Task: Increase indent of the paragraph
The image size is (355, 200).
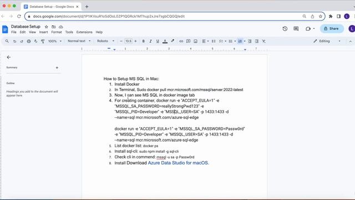Action: (256, 41)
